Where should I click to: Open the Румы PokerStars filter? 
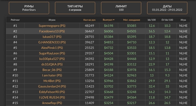[29, 8]
